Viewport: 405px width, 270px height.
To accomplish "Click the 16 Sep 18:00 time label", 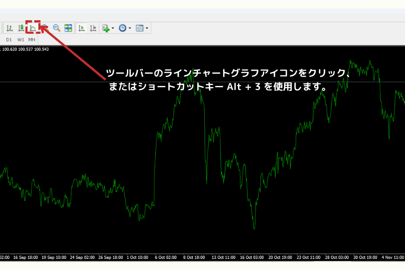I will (x=26, y=257).
